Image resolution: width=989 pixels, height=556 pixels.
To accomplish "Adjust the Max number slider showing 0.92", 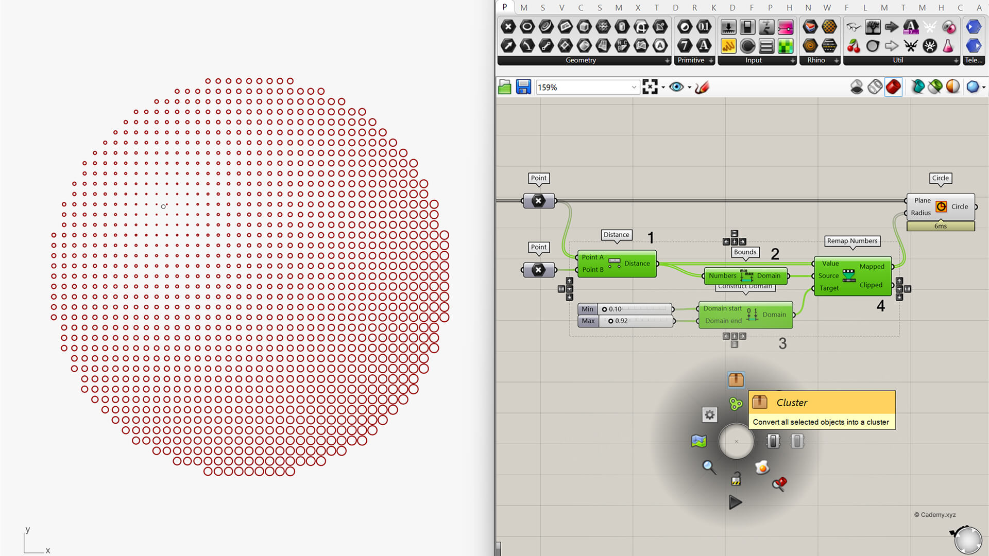I will [625, 321].
